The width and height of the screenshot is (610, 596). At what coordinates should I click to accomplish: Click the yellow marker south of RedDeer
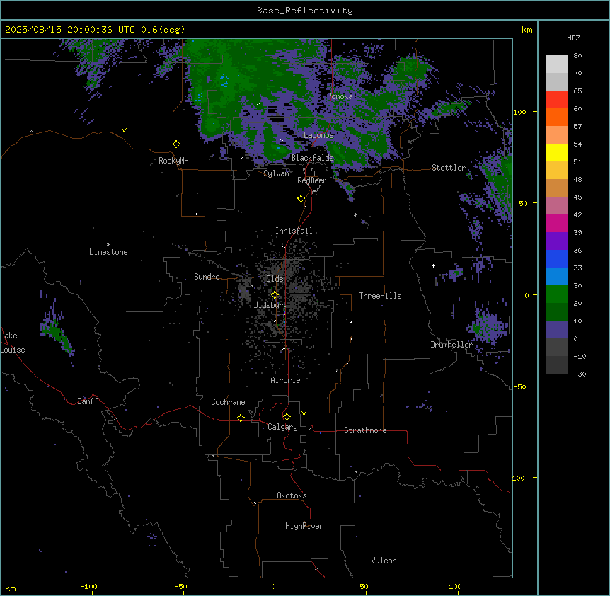coord(301,199)
